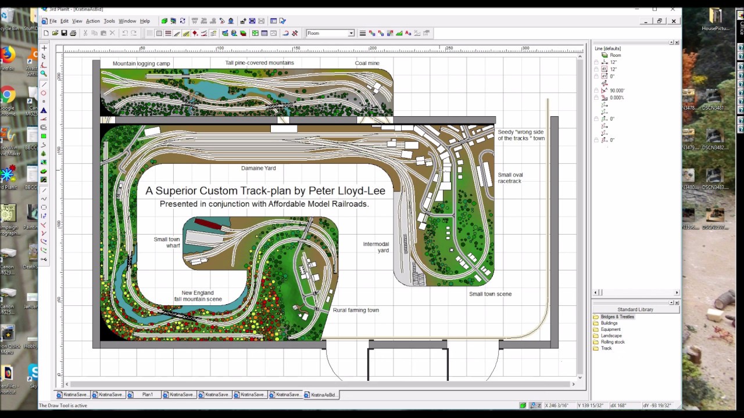Toggle lock beside the 90.000° angle
Image resolution: width=744 pixels, height=418 pixels.
596,91
